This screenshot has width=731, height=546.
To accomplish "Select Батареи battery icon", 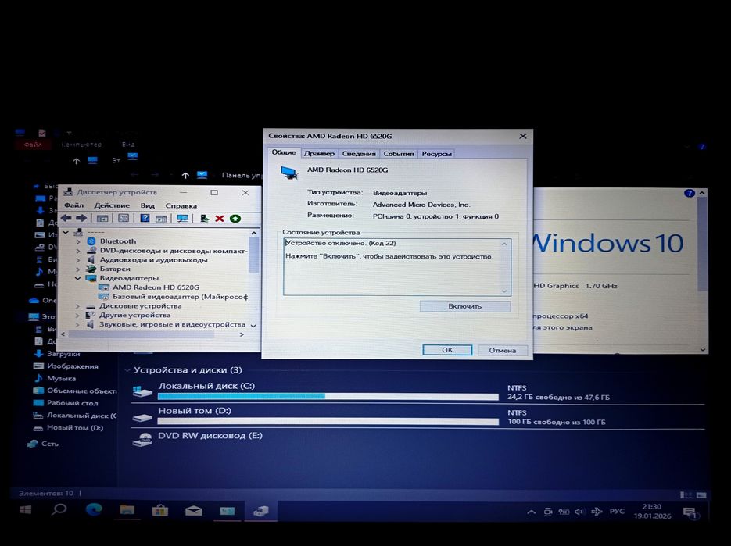I will (91, 269).
